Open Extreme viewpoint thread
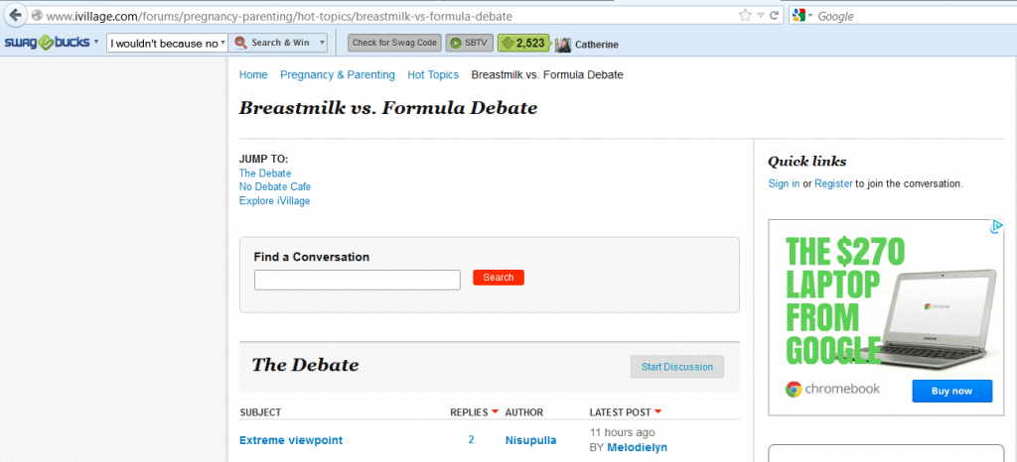The height and width of the screenshot is (462, 1017). tap(291, 440)
